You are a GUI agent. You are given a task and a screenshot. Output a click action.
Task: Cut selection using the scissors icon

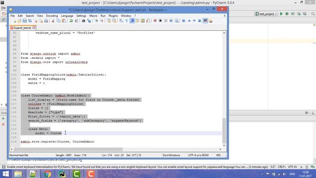53,21
